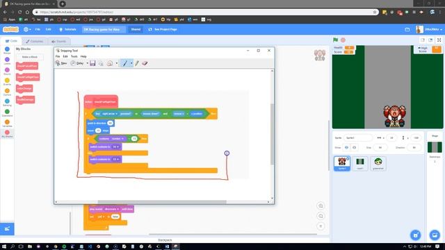Screen dimensions: 445x250
Task: Zoom in on the Scratch workspace
Action: [x=321, y=206]
